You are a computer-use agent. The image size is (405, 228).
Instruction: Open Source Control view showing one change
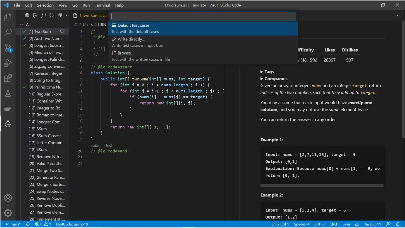[x=8, y=48]
